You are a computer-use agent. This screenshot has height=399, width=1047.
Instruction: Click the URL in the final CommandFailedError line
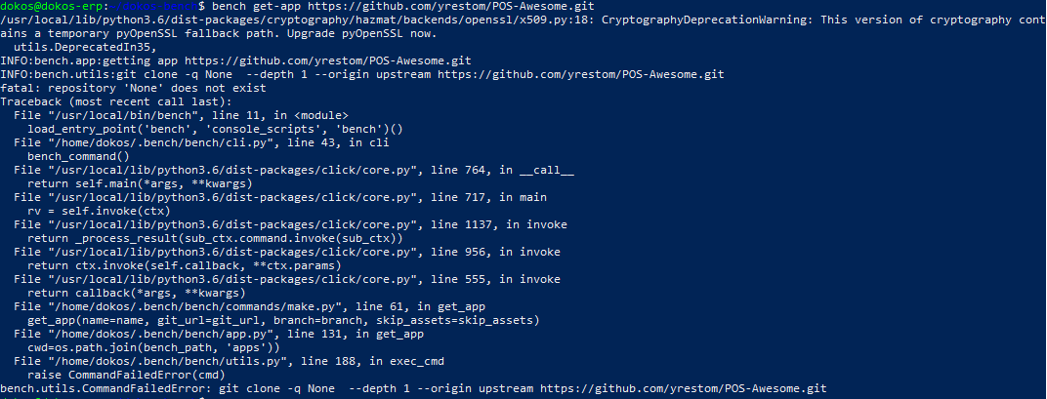point(683,388)
